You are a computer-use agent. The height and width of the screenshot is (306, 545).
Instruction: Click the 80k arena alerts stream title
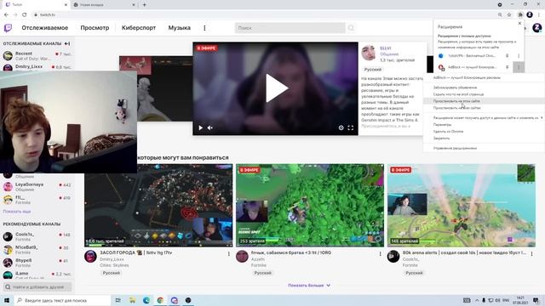pyautogui.click(x=464, y=252)
